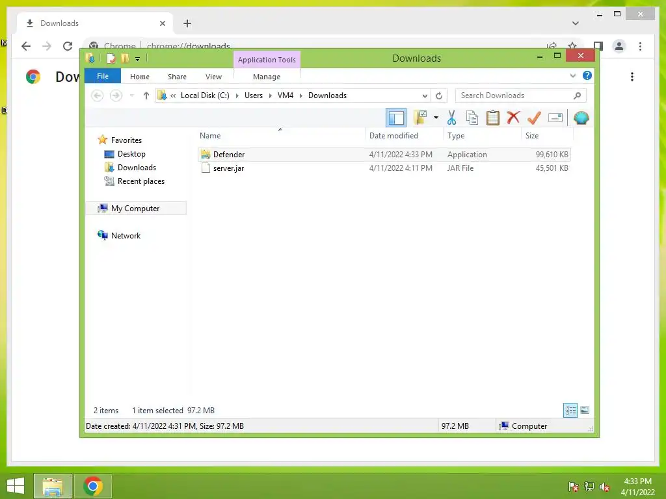Screen dimensions: 666x499
Task: Click the New folder quick access icon
Action: click(125, 58)
